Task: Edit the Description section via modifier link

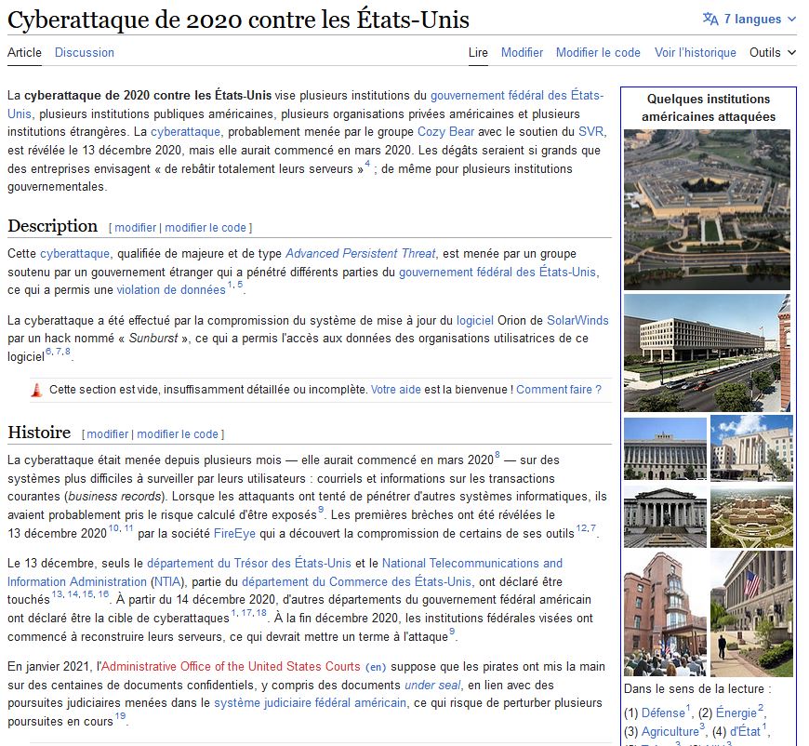Action: click(135, 228)
